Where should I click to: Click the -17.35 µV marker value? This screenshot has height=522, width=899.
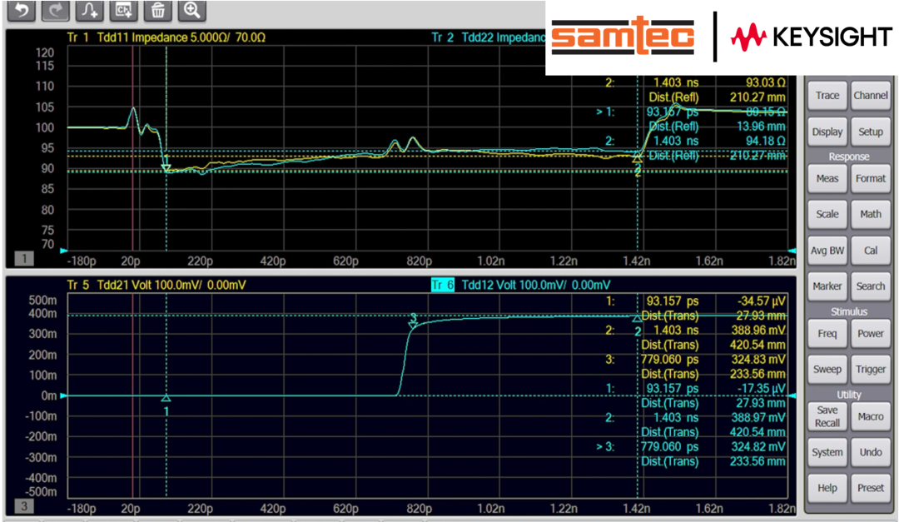(762, 388)
